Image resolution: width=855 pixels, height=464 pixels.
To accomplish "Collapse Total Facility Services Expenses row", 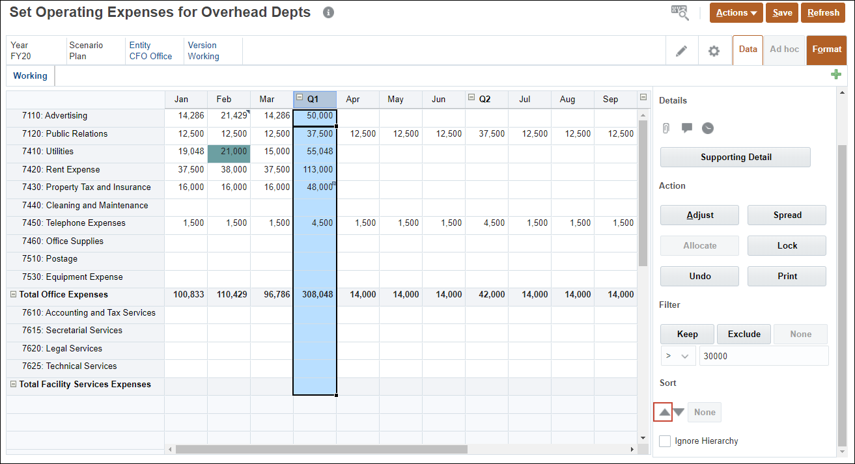I will pyautogui.click(x=13, y=384).
